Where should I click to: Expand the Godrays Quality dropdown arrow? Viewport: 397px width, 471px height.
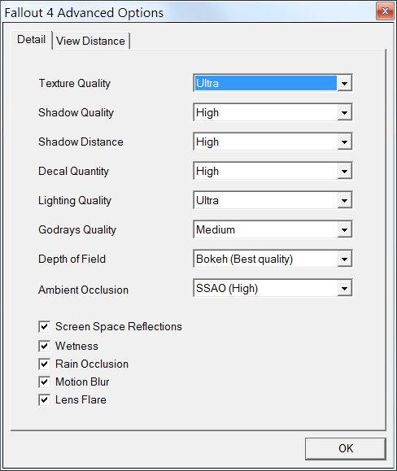coord(344,229)
